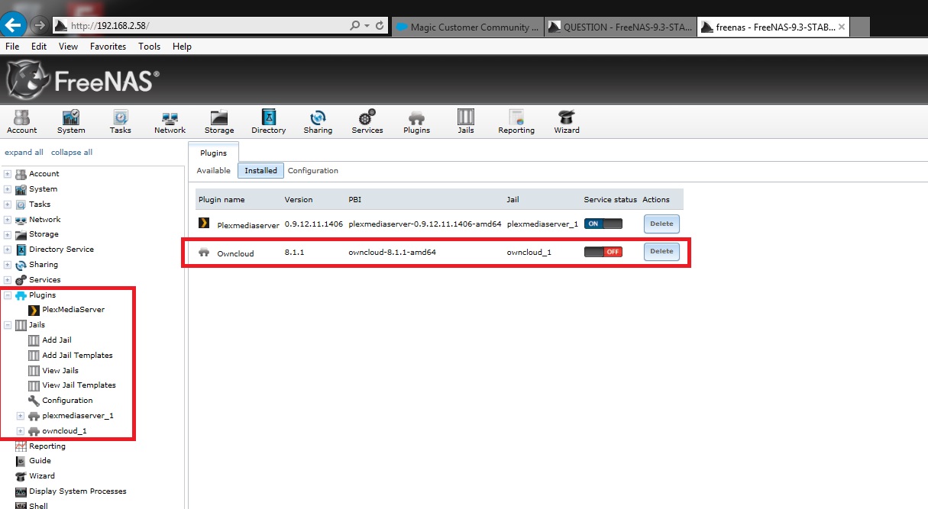Screen dimensions: 928x509
Task: Close the freenas browser tab
Action: pos(842,27)
